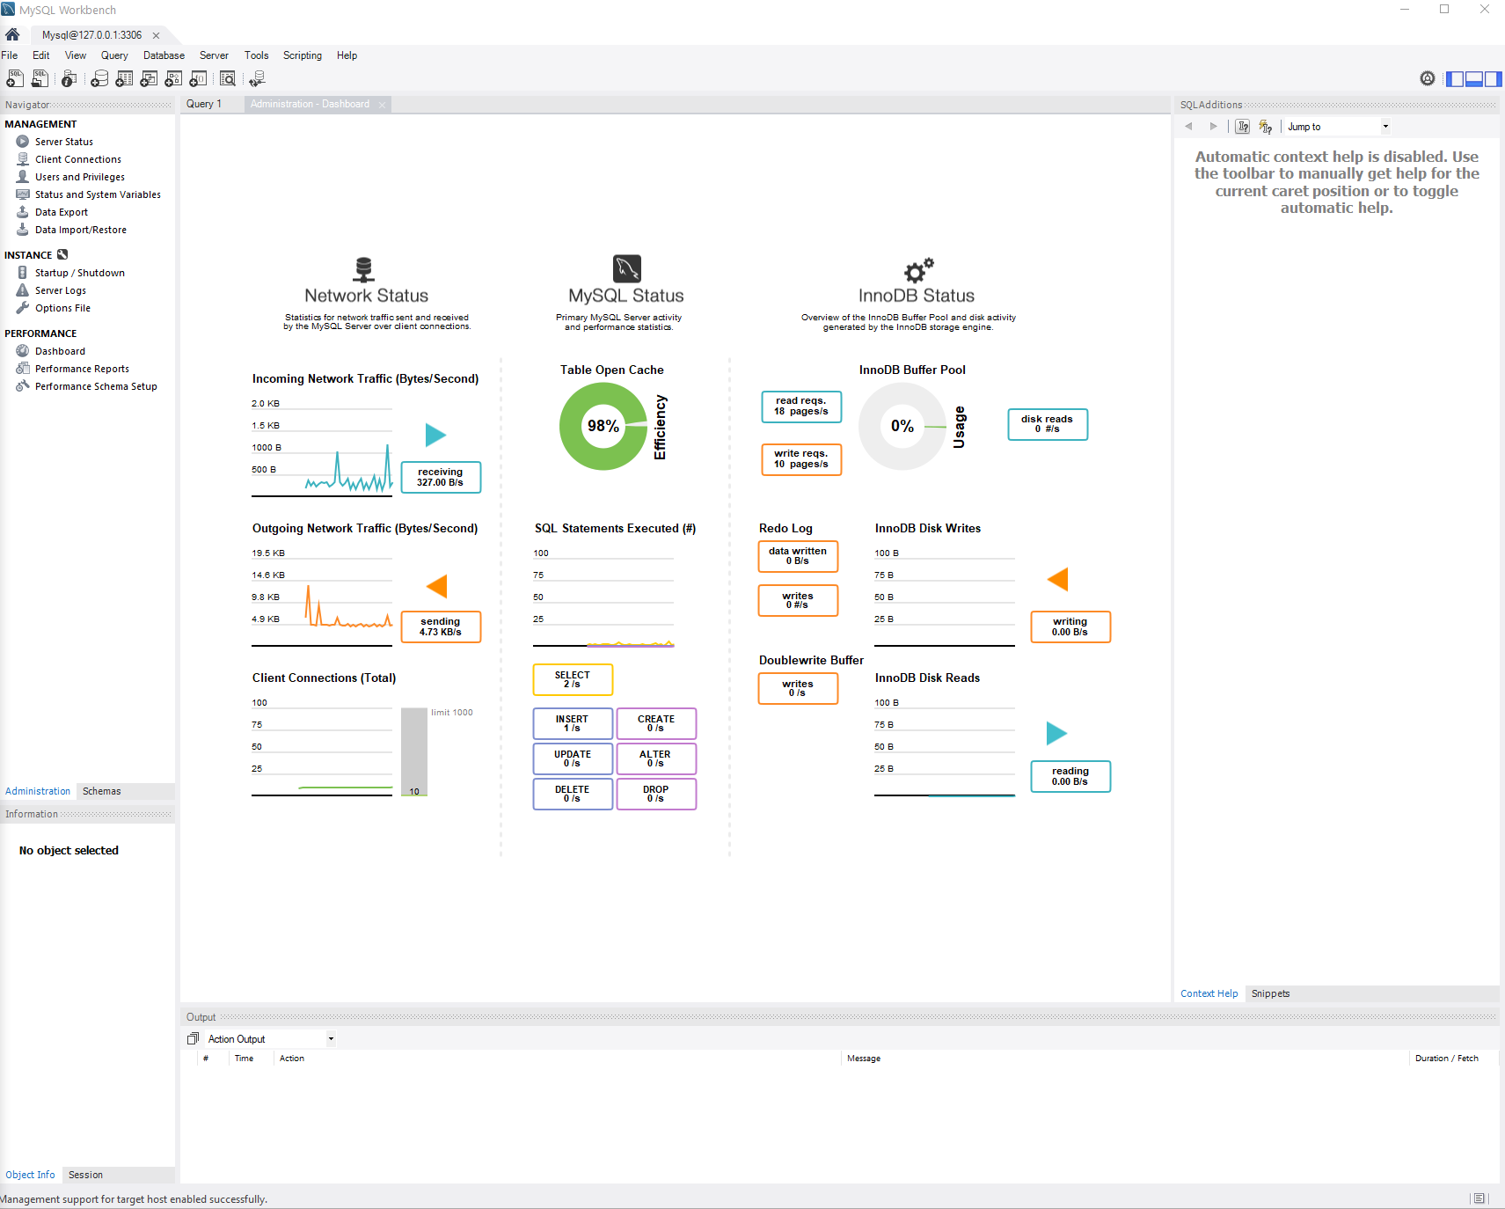1505x1209 pixels.
Task: Click the status bar output icon
Action: pos(1479,1198)
